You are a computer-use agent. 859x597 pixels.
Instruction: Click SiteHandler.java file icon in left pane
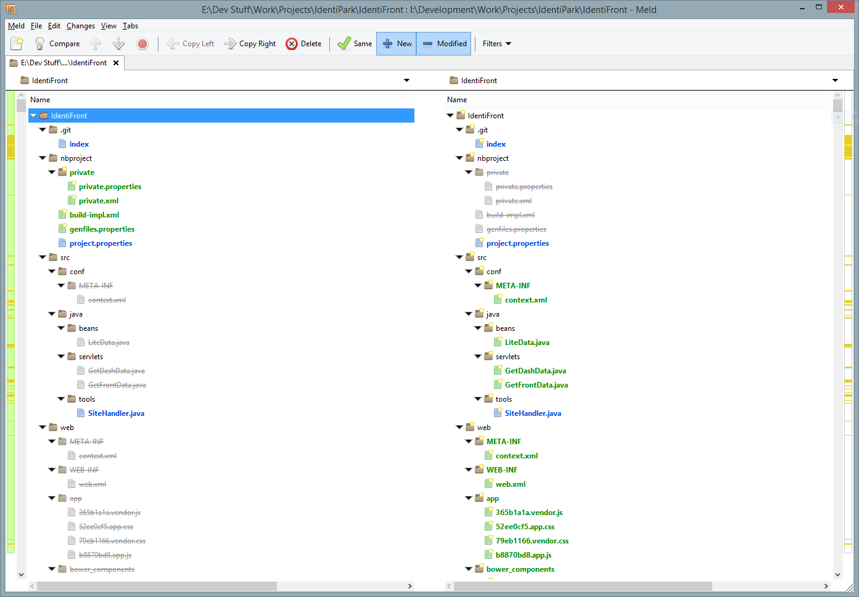tap(81, 413)
